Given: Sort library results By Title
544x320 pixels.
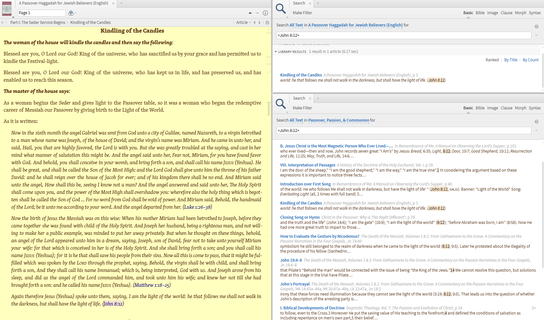Looking at the screenshot, I should point(511,60).
